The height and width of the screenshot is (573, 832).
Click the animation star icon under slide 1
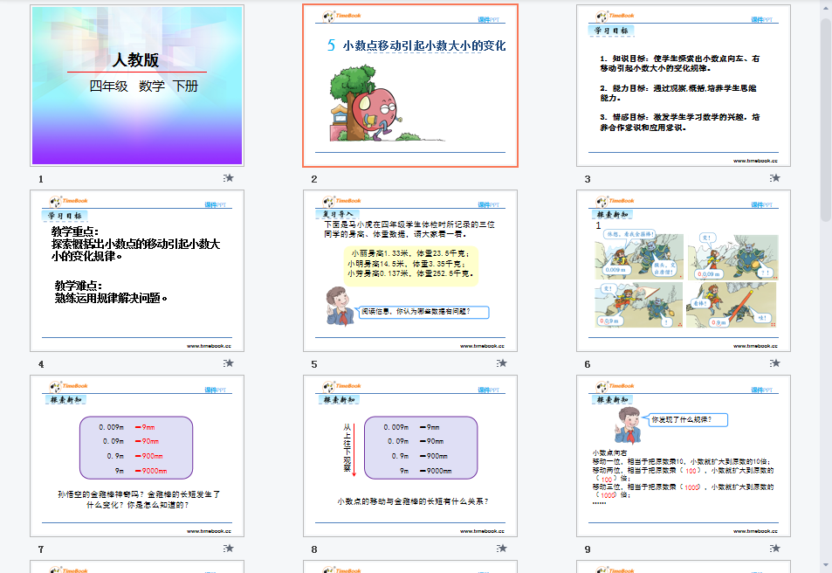[229, 178]
